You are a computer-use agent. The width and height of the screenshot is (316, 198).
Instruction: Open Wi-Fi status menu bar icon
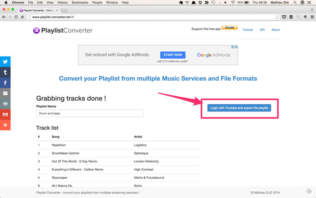(x=233, y=3)
